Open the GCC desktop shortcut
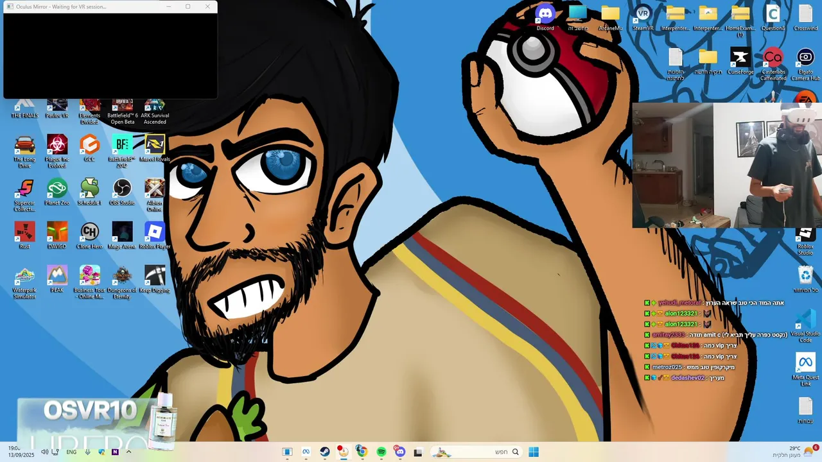The image size is (822, 462). coord(89,148)
